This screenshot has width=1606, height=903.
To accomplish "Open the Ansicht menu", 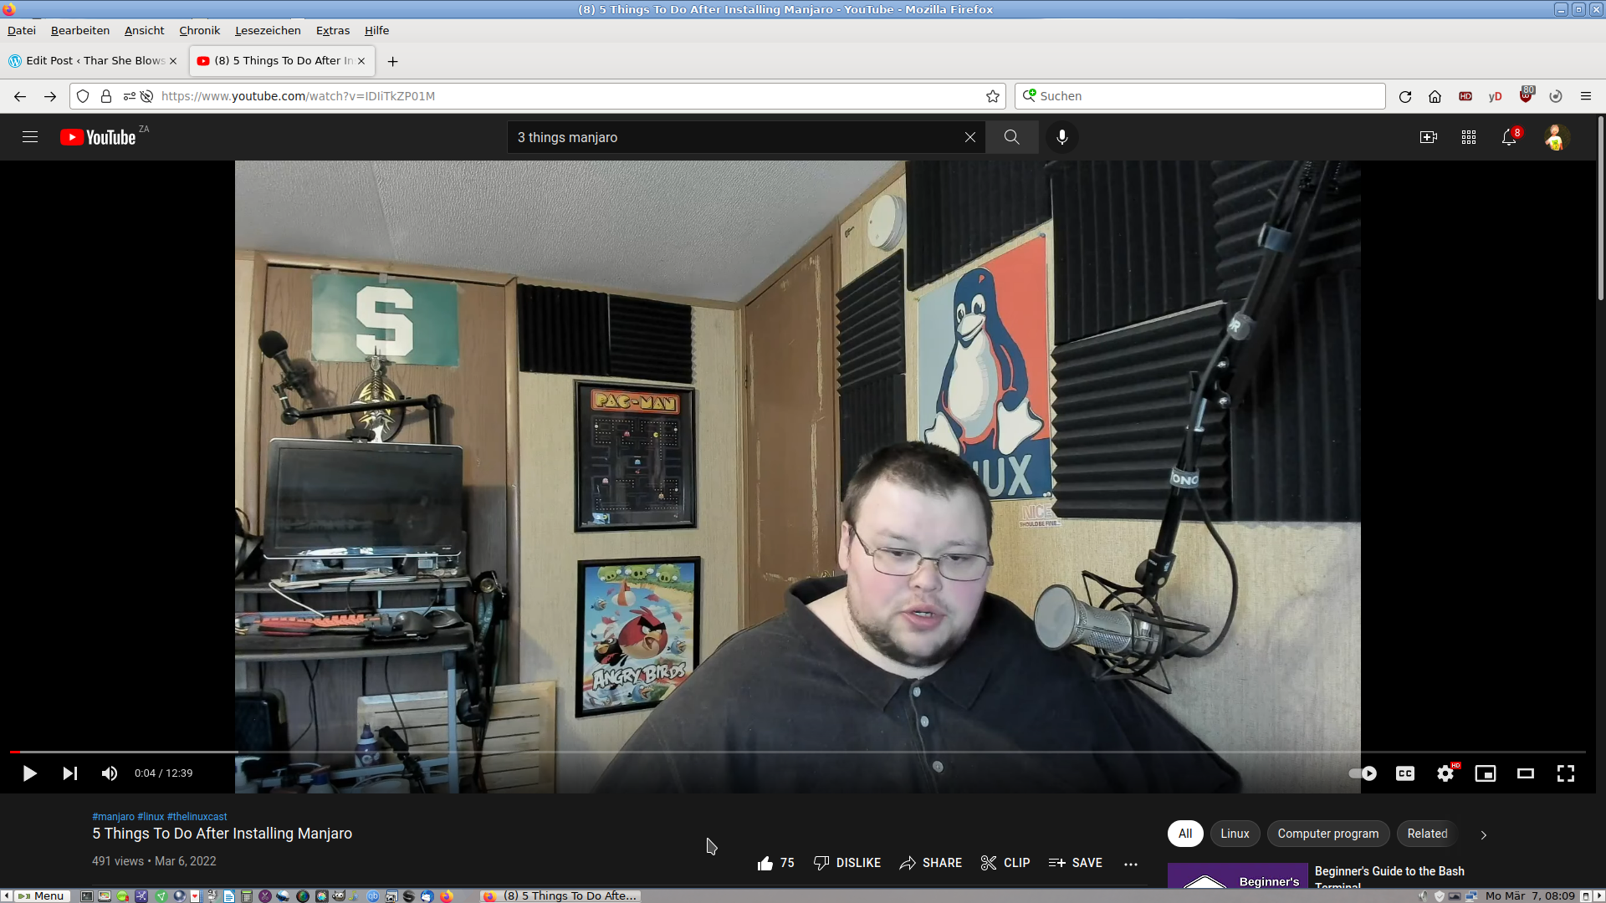I will (x=144, y=30).
